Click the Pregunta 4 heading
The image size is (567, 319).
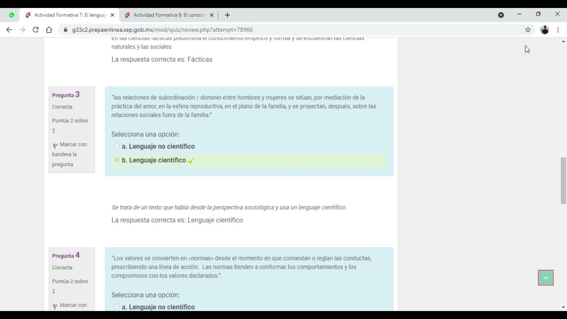66,256
